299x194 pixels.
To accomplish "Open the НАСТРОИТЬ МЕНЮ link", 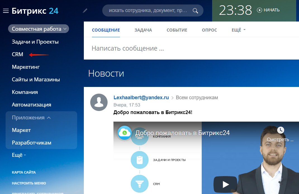I will click(x=29, y=183).
